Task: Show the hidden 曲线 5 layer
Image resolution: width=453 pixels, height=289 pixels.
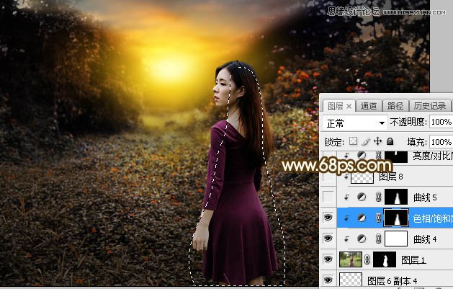Action: [328, 197]
